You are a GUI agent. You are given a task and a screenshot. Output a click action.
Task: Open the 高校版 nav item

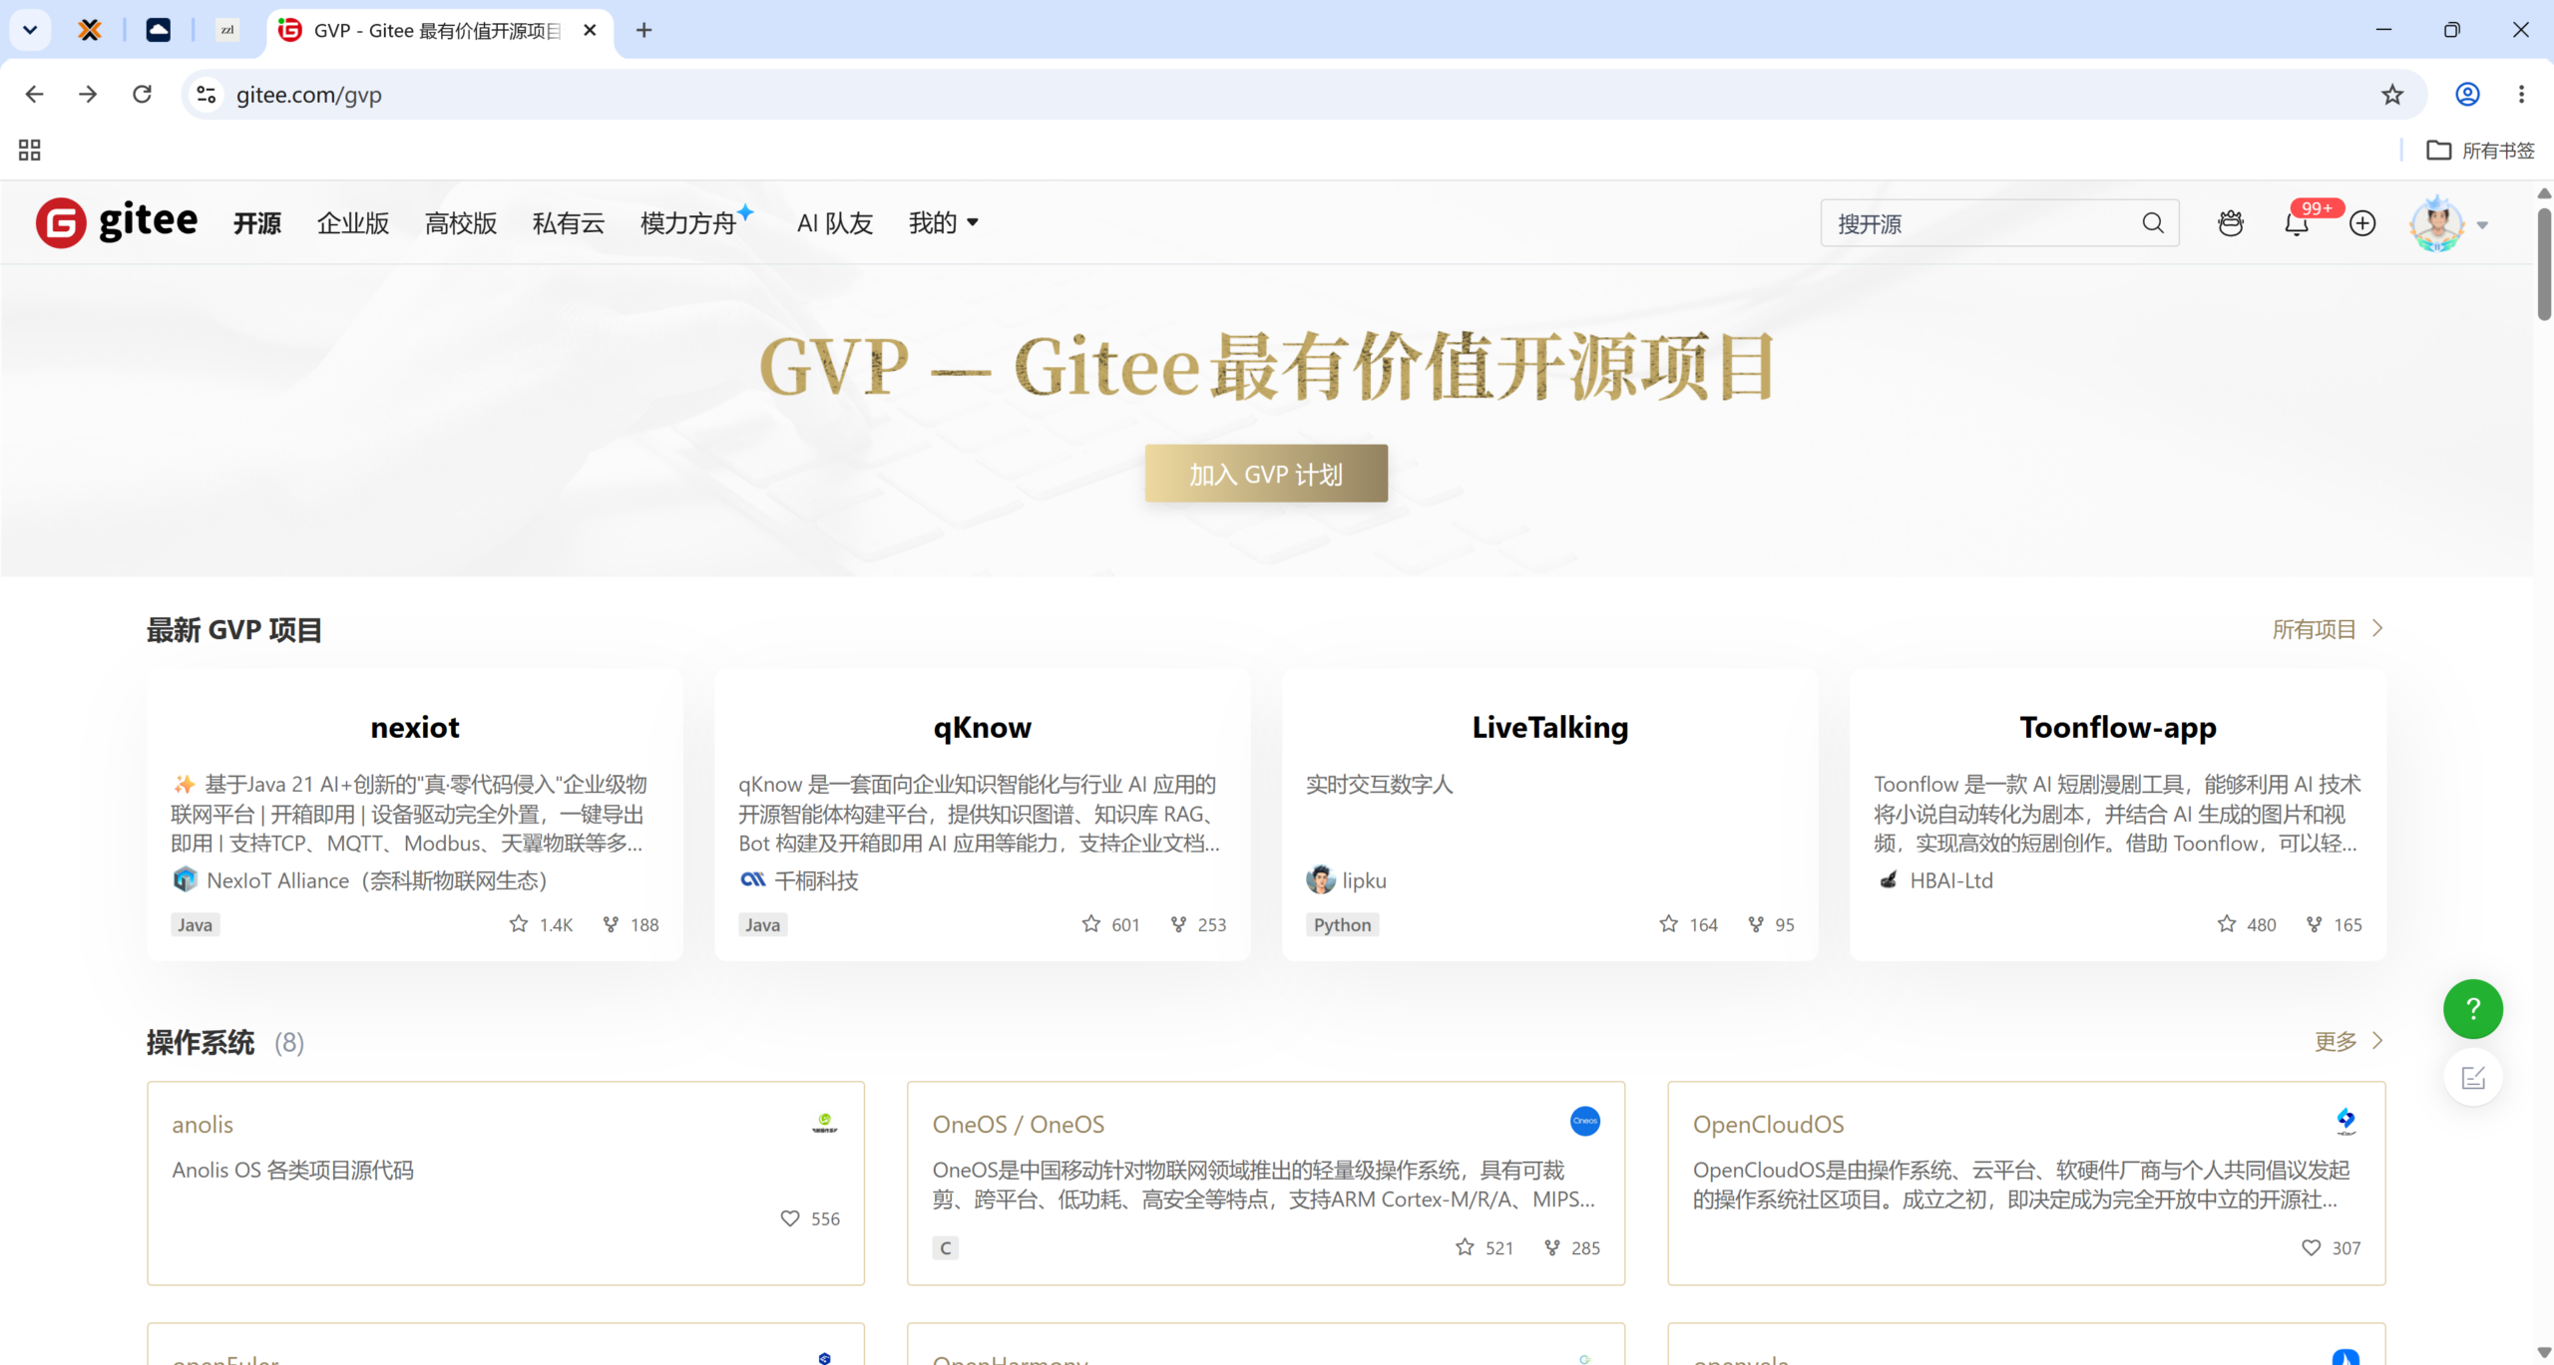461,223
